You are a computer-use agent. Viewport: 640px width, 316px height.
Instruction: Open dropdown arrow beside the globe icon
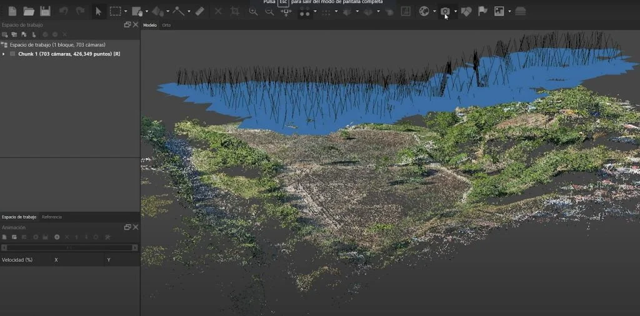click(x=434, y=11)
